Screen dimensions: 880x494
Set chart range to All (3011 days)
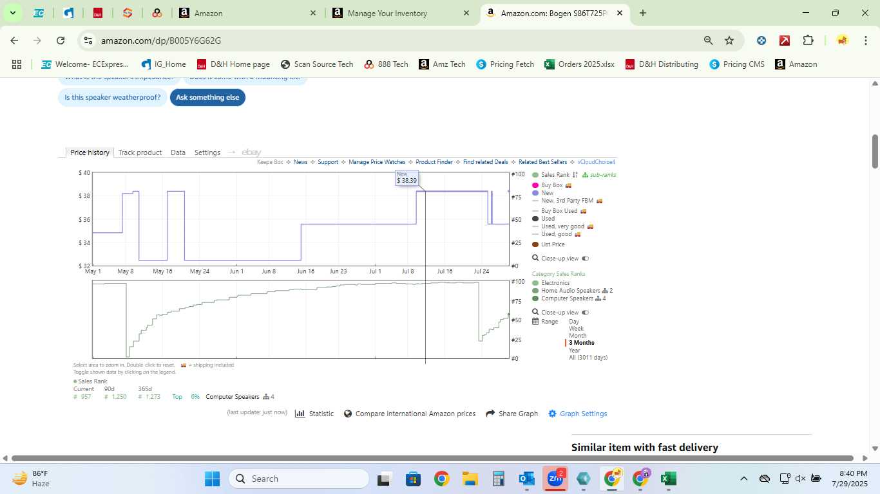click(588, 358)
